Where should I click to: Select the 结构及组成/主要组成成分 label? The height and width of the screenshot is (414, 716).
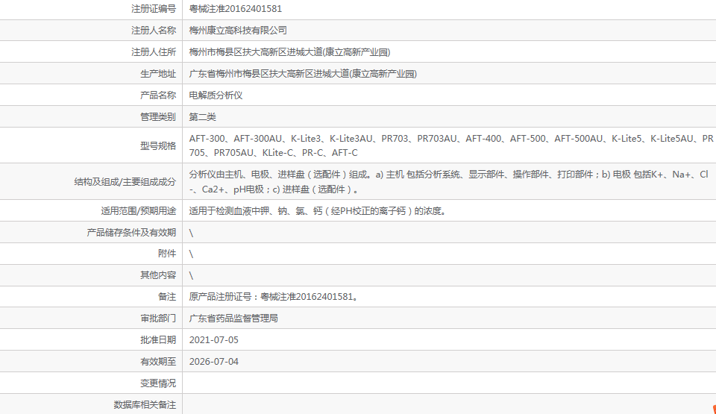(x=125, y=182)
